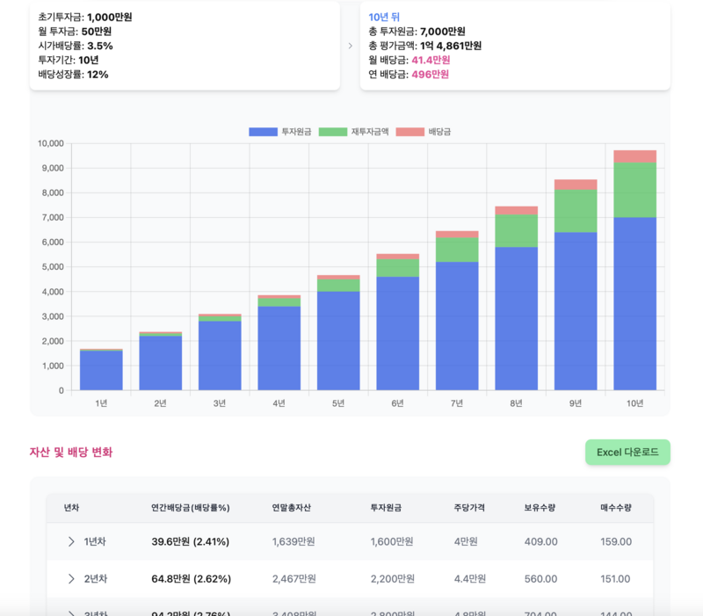Select the 10년 bar in chart
This screenshot has width=703, height=616.
pyautogui.click(x=635, y=264)
